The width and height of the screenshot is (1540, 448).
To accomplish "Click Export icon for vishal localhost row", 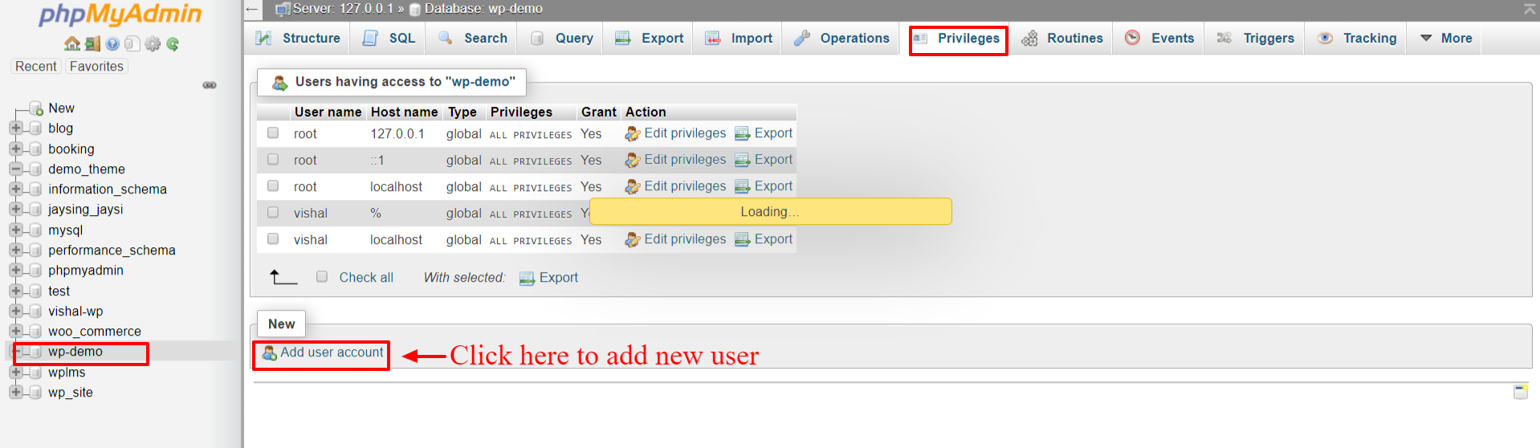I will click(x=743, y=240).
